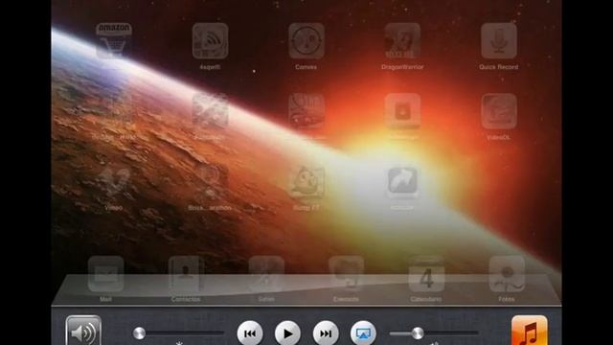613x345 pixels.
Task: Open the Amazon shopping cart app
Action: (x=114, y=40)
